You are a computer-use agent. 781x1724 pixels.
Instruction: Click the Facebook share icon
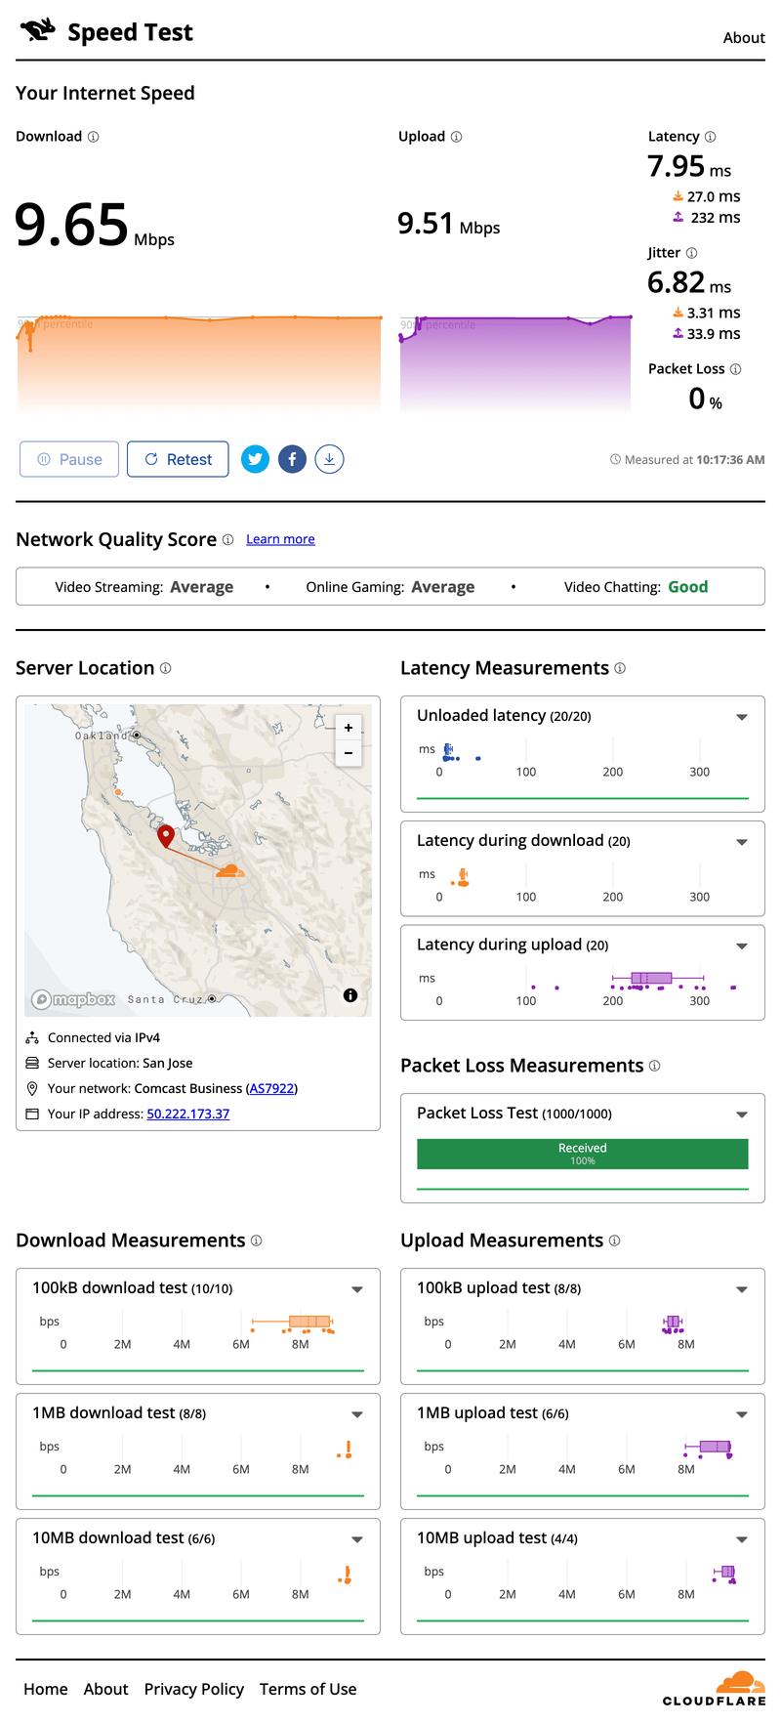(292, 459)
